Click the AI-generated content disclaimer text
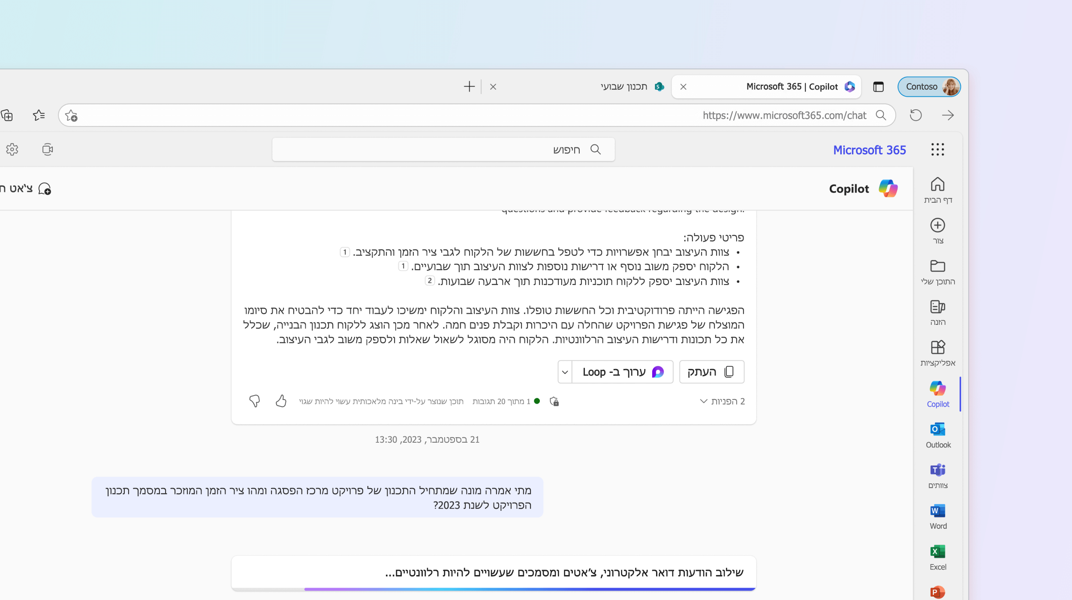This screenshot has width=1072, height=600. 381,402
